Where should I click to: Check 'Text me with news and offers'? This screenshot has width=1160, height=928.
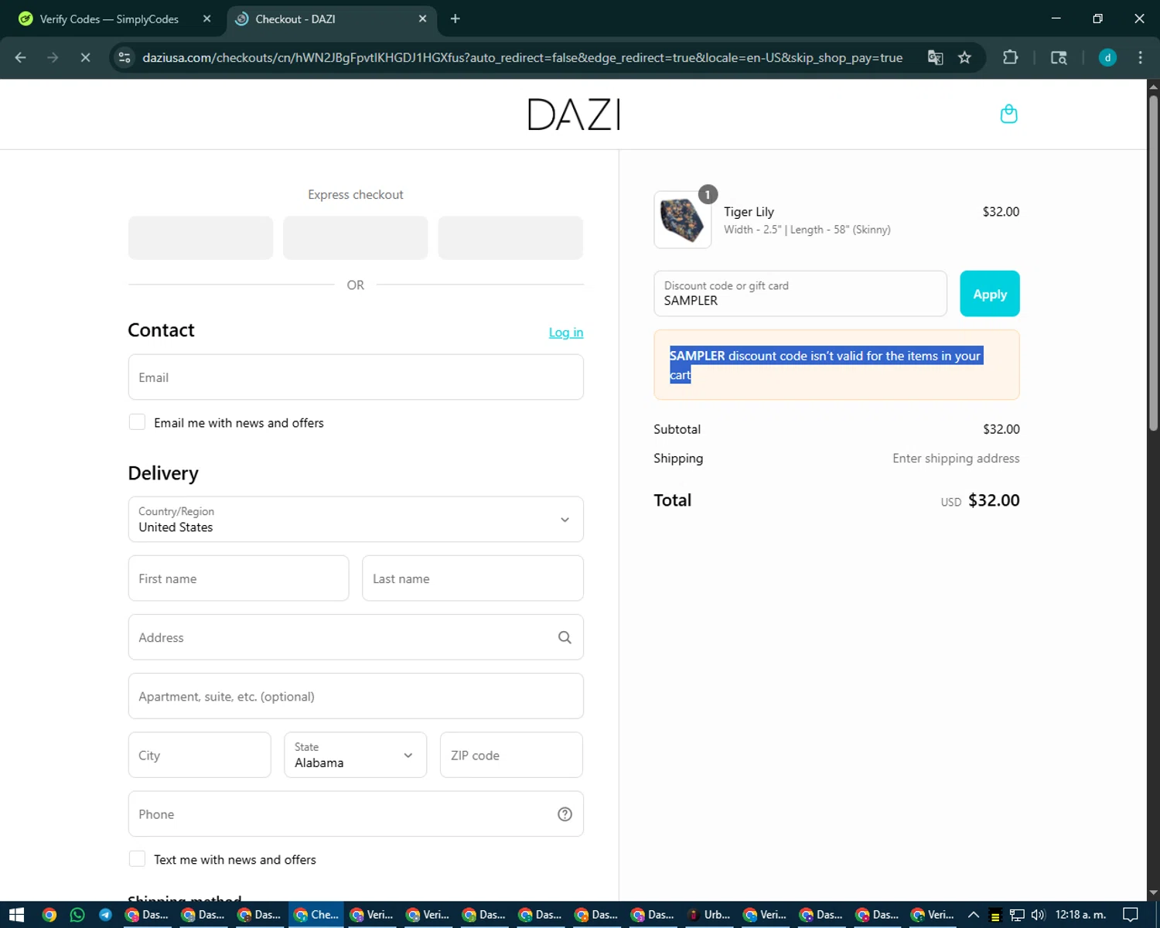point(137,859)
